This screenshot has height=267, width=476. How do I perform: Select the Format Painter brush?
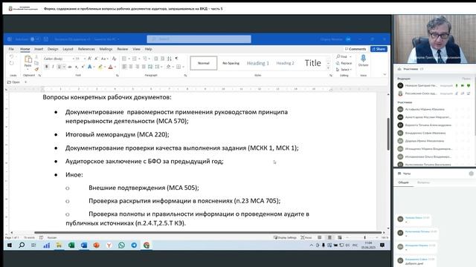point(36,69)
